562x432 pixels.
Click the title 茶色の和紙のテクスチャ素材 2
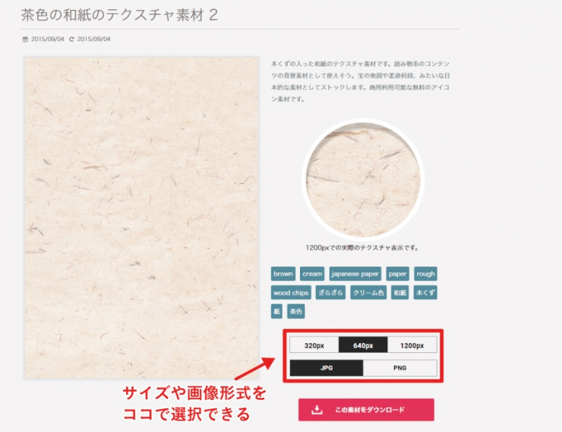click(x=119, y=15)
